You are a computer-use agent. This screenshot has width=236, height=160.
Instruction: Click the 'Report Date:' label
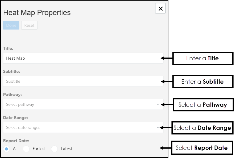[x=16, y=141]
